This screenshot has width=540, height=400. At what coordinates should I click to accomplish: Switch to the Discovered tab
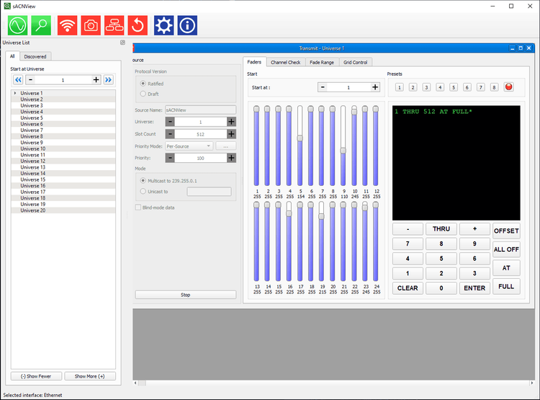[x=35, y=56]
